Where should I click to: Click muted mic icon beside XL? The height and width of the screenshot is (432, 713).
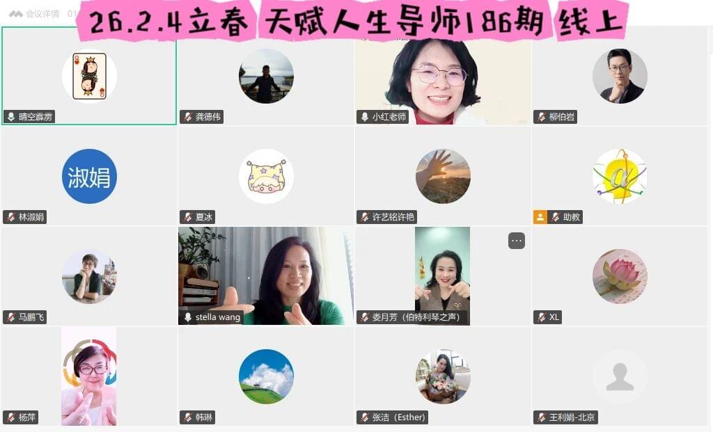pyautogui.click(x=542, y=317)
